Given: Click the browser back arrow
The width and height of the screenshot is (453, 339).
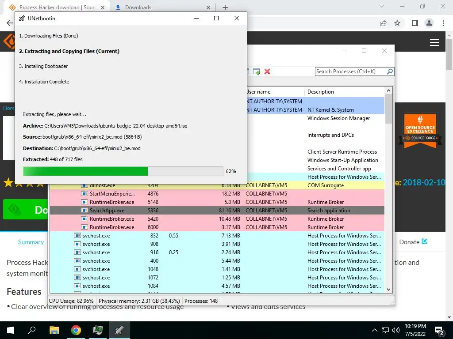Looking at the screenshot, I should (10, 23).
